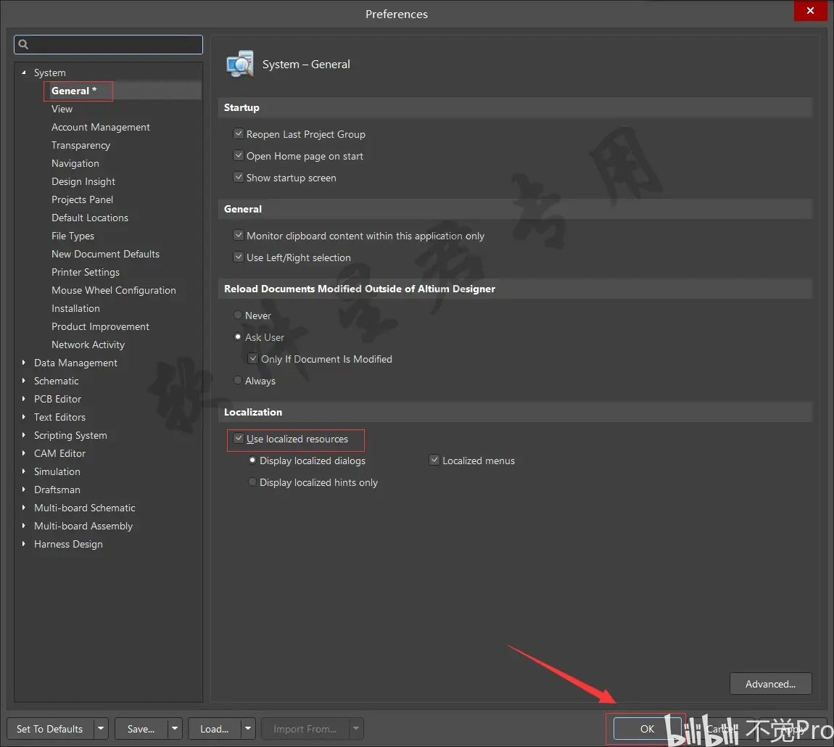Open Navigation preferences page

75,162
